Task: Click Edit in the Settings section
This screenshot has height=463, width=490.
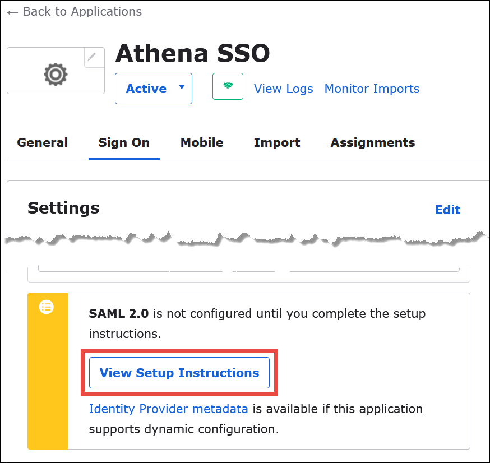Action: tap(447, 209)
